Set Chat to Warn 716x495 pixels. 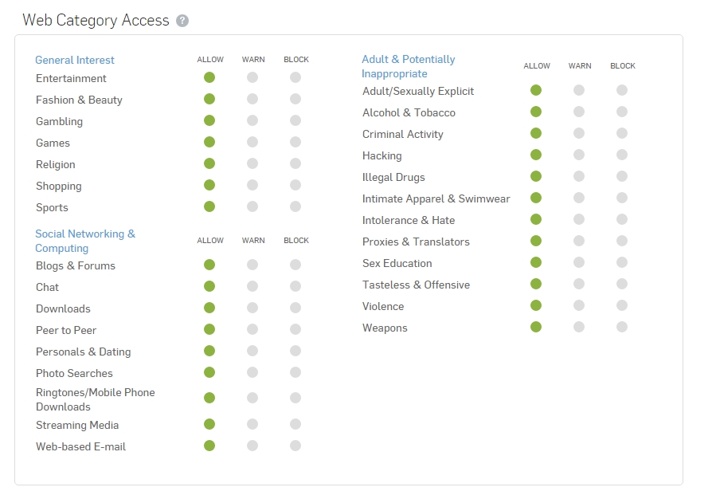click(252, 286)
